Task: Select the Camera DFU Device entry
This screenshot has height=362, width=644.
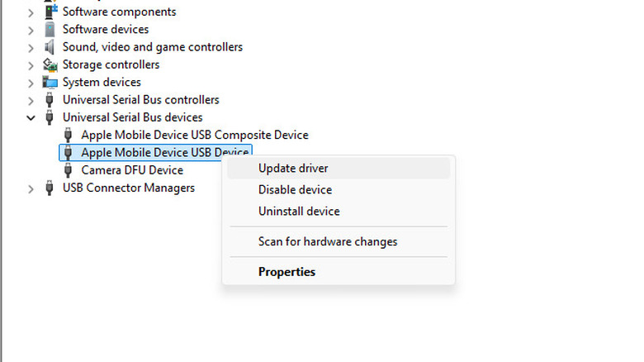Action: coord(132,170)
